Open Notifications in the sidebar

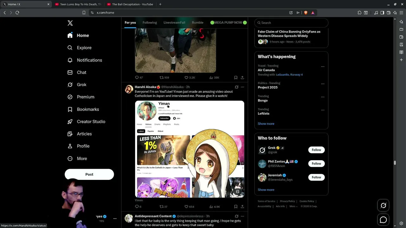click(x=85, y=60)
